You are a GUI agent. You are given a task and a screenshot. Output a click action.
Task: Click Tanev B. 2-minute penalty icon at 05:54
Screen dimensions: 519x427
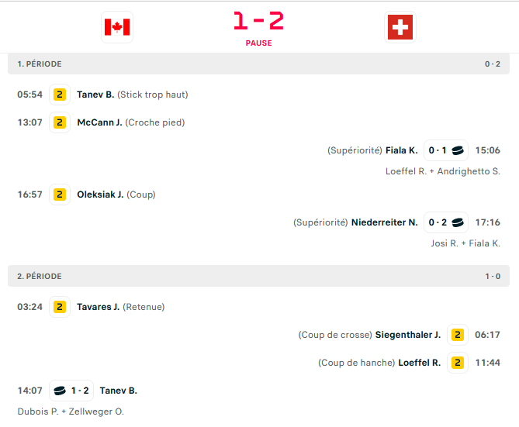click(60, 95)
